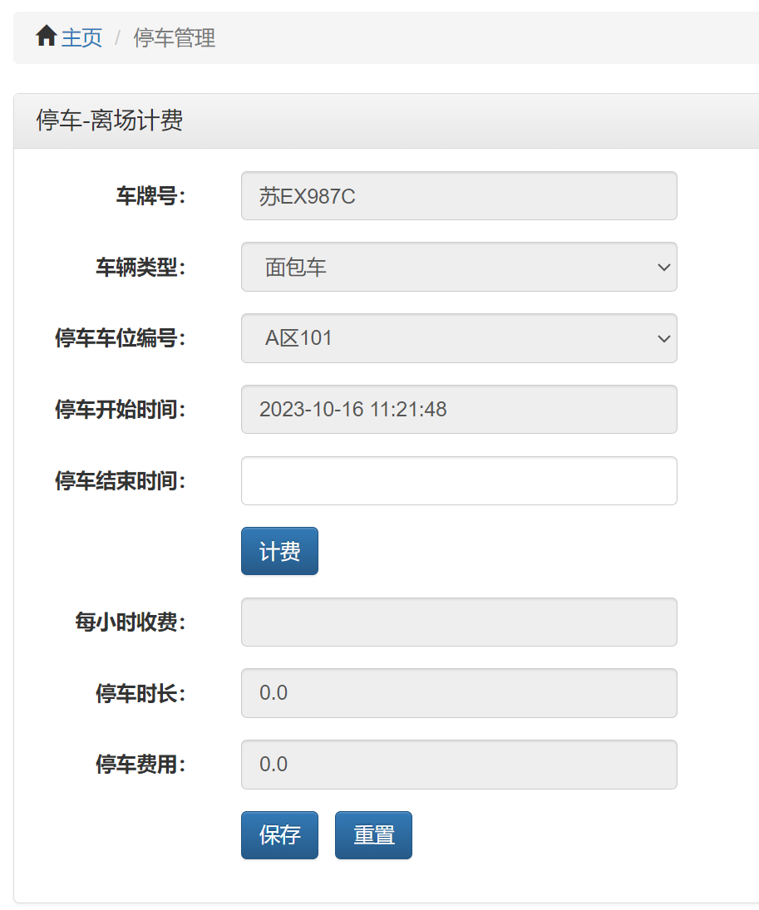Click the 停车结束时间 input field

point(457,480)
